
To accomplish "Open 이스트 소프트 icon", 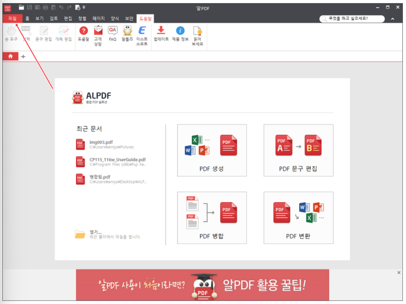I will tap(142, 36).
